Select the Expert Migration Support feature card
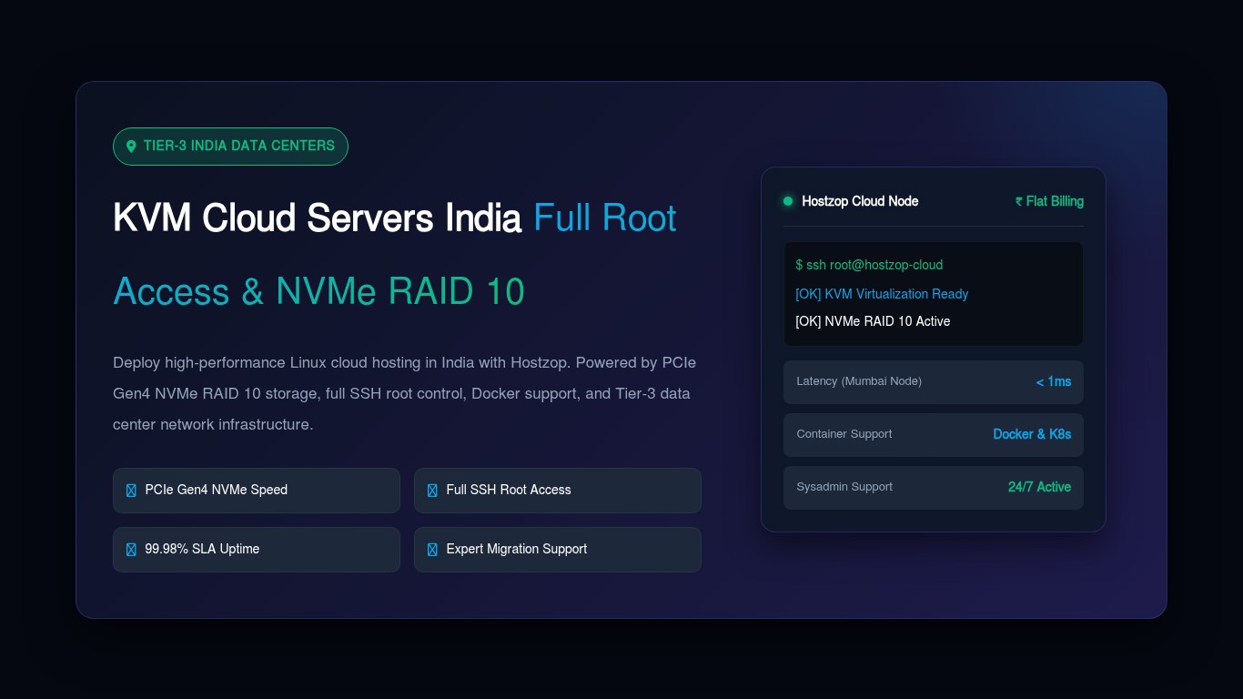The height and width of the screenshot is (699, 1243). [558, 550]
